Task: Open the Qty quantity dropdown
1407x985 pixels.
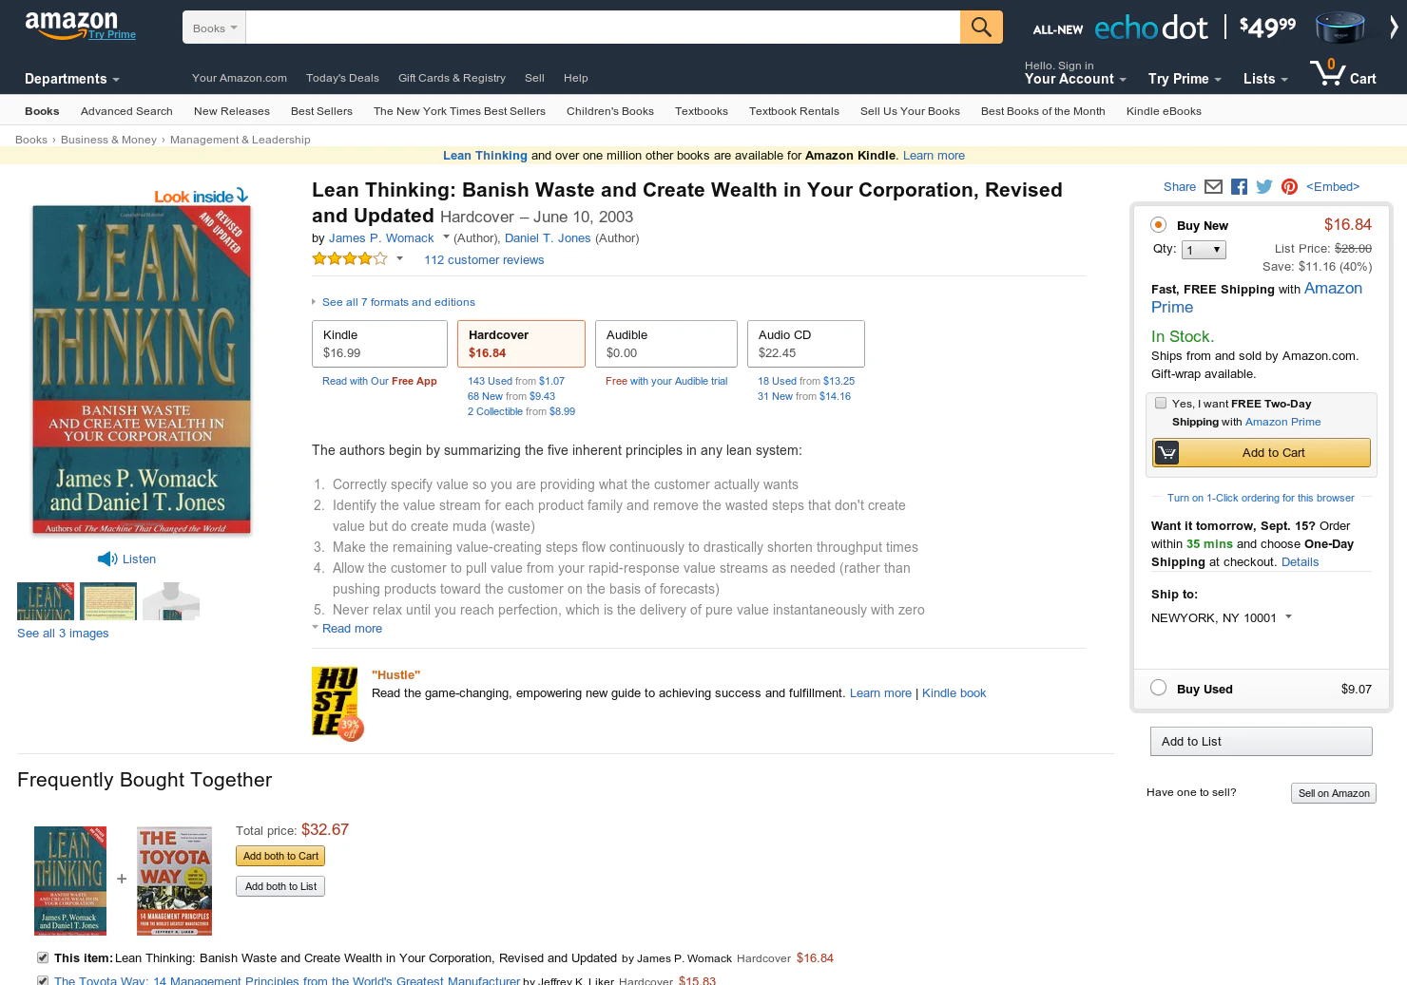Action: click(x=1204, y=250)
